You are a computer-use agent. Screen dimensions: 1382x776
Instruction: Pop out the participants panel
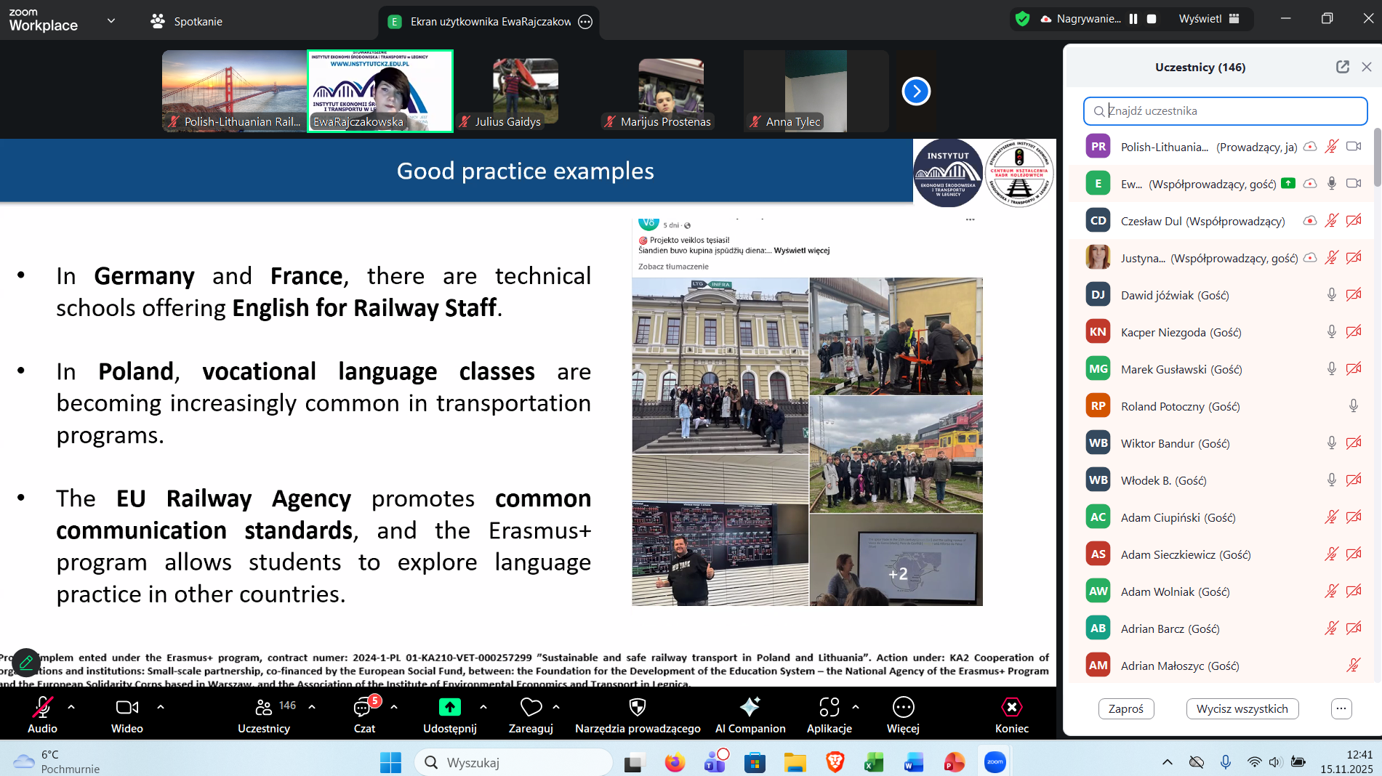[x=1342, y=67]
